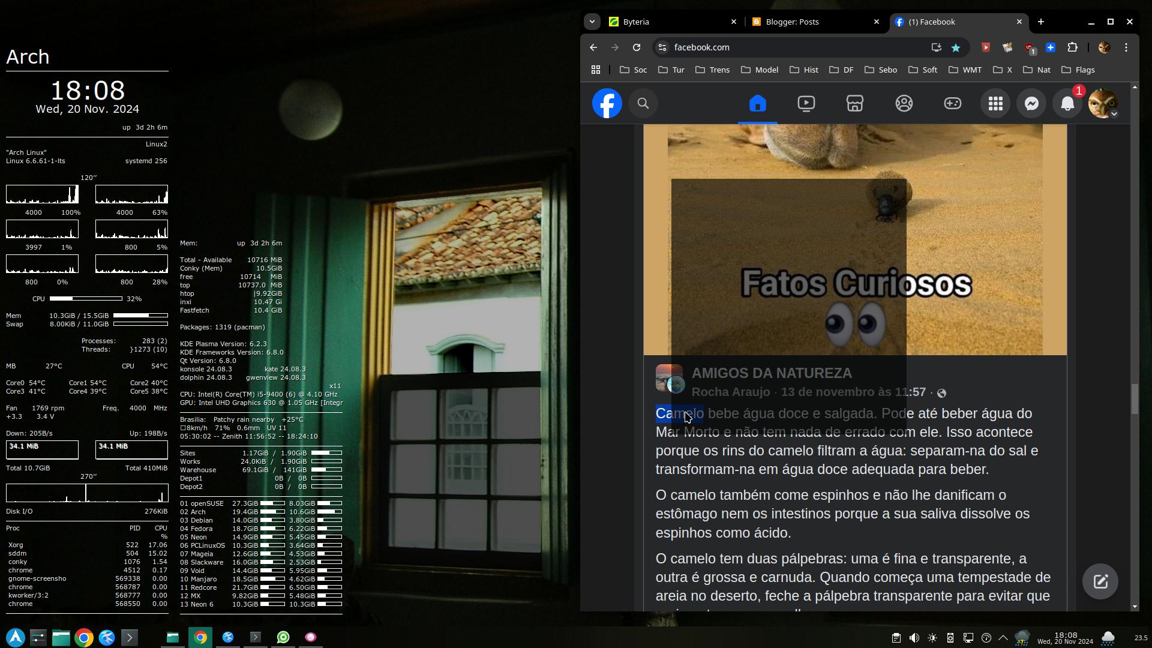Open Chrome profile avatar
Viewport: 1152px width, 648px height.
click(1104, 47)
